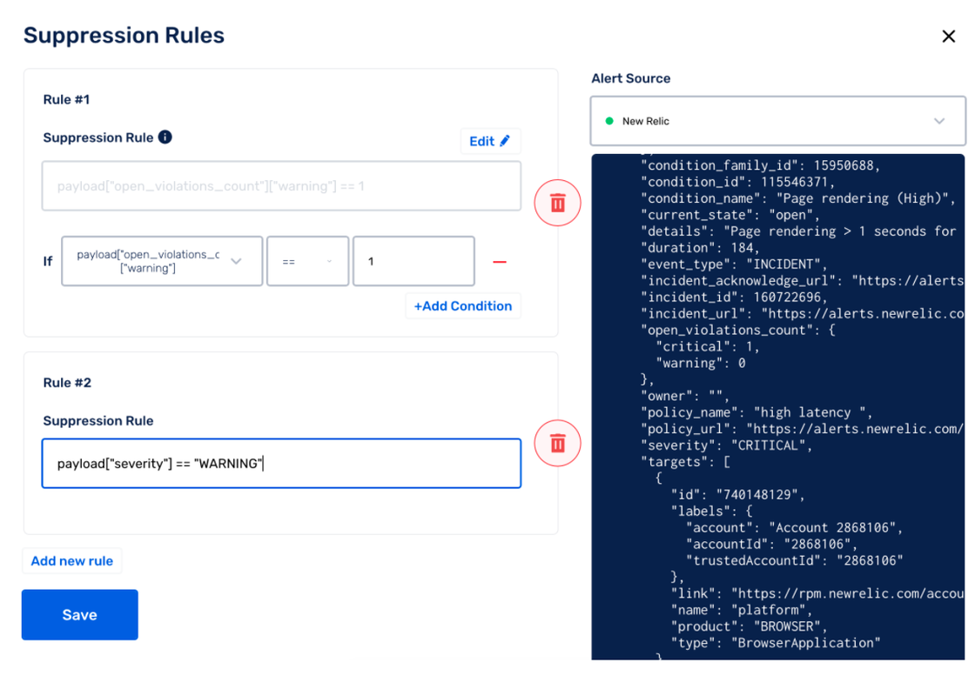Open the Suppression Rule info tooltip icon
975x676 pixels.
[x=165, y=137]
